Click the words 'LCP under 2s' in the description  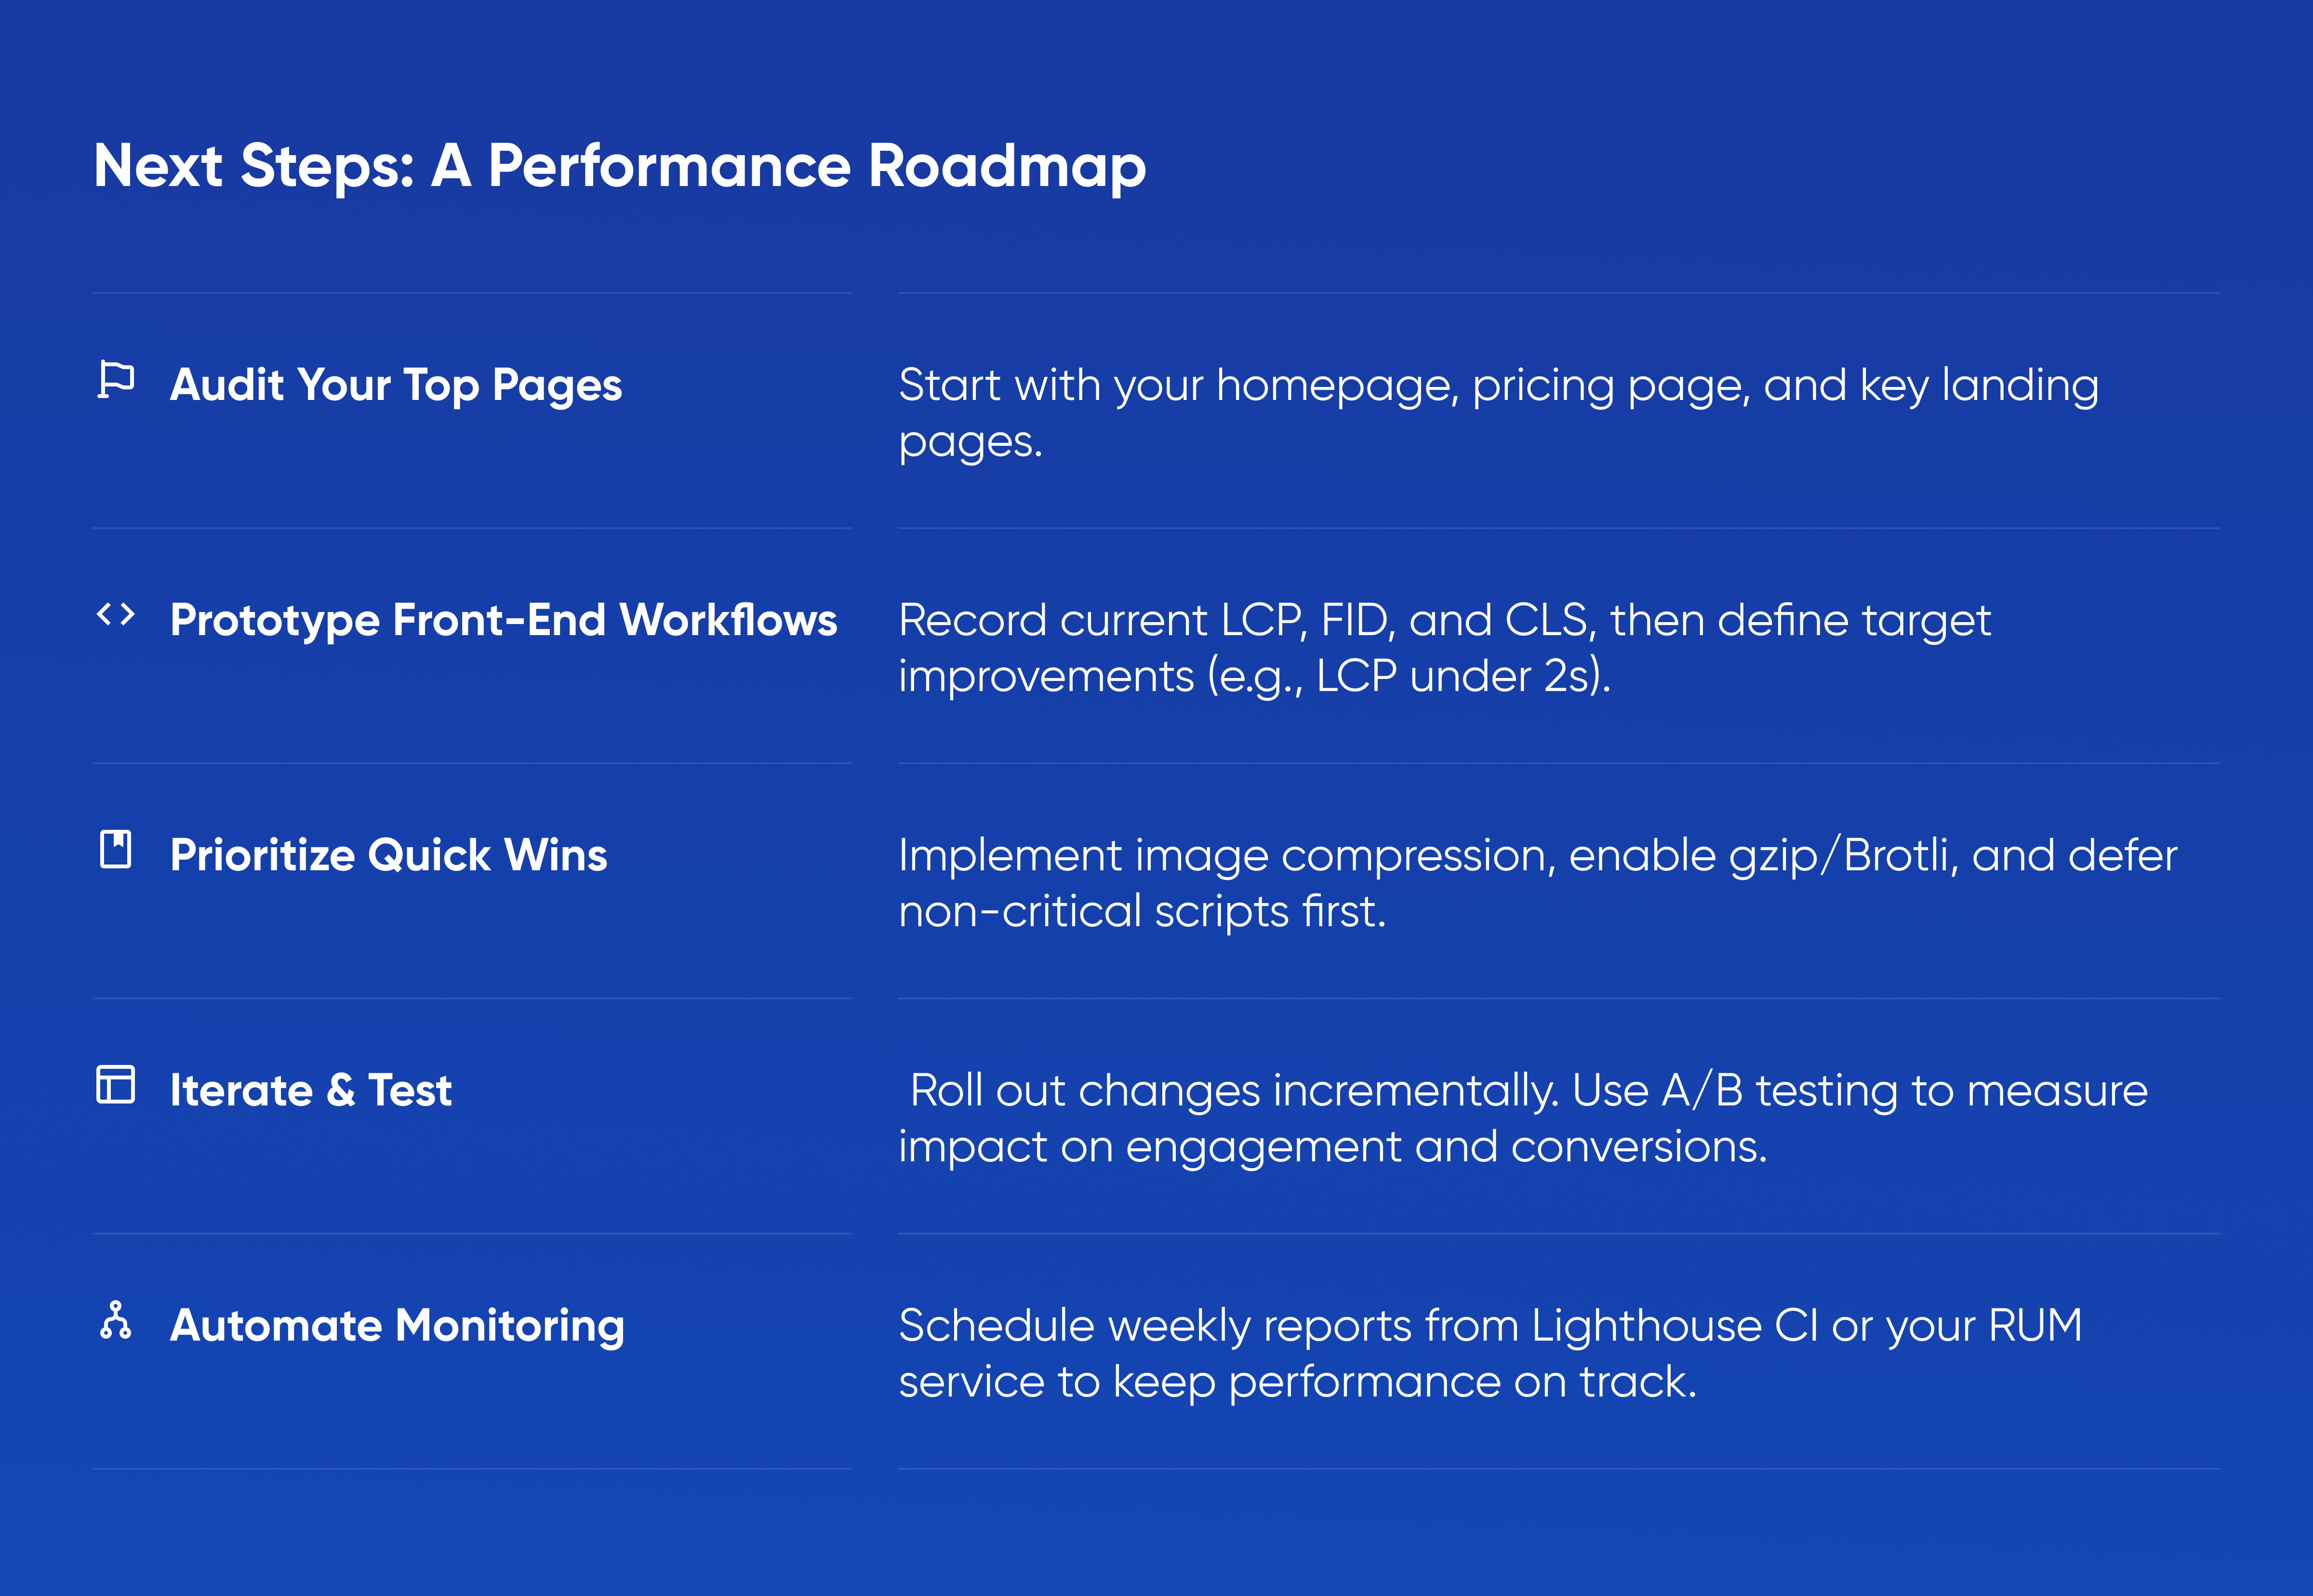(1453, 677)
